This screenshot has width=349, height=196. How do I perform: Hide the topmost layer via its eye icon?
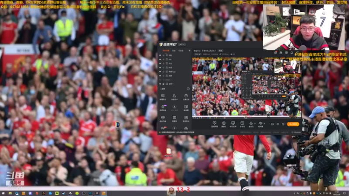[160, 55]
